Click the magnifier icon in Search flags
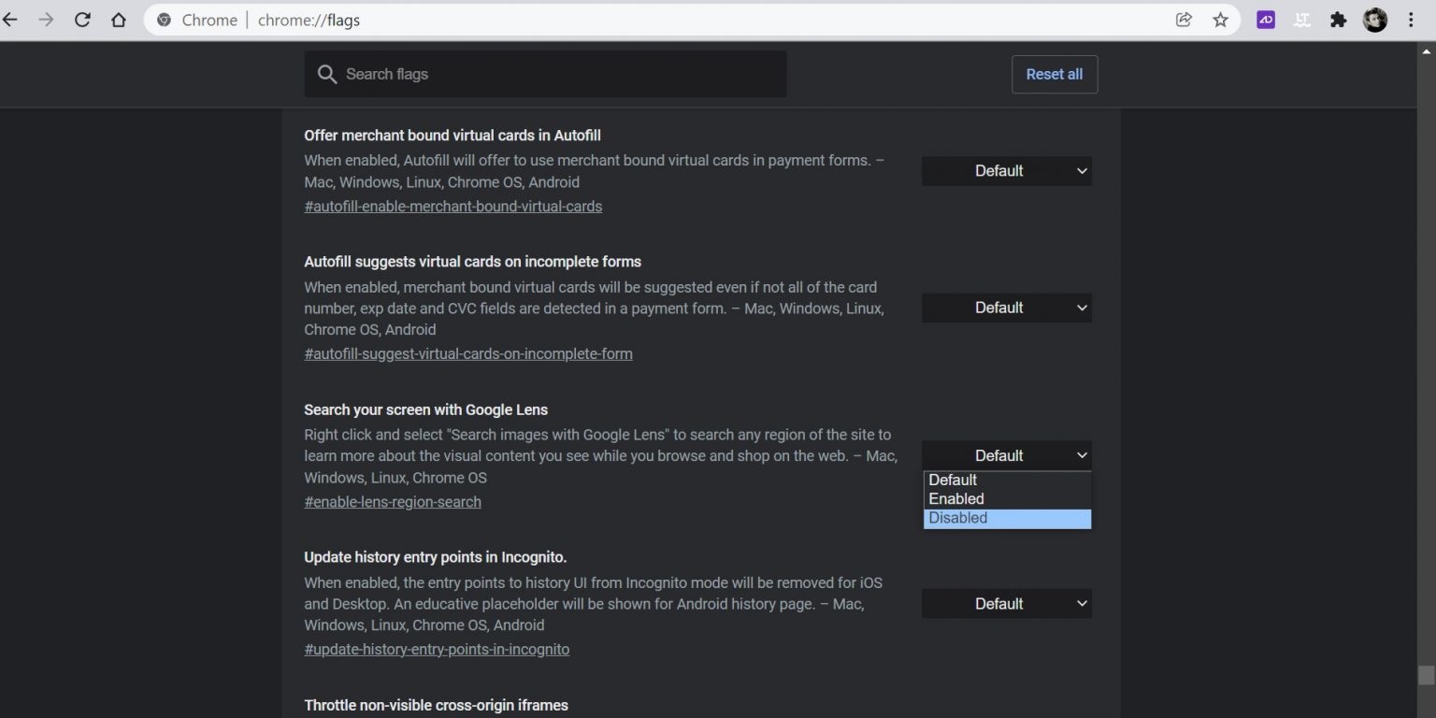The width and height of the screenshot is (1436, 718). tap(326, 75)
